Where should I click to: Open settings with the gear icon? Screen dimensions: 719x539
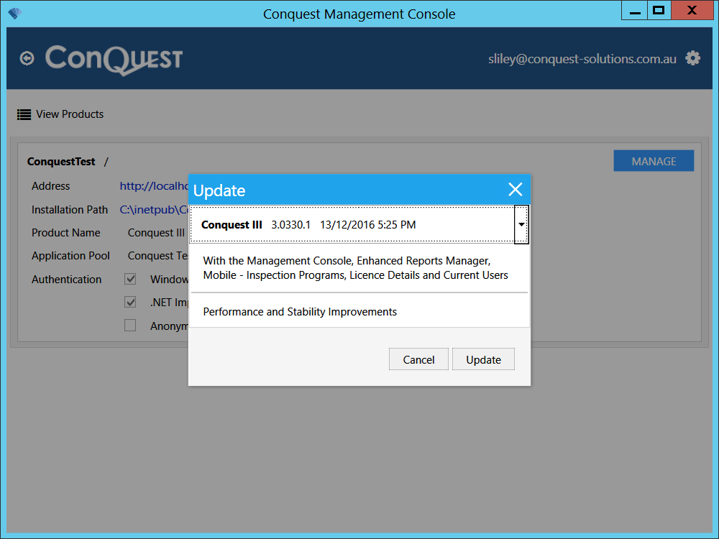[693, 58]
